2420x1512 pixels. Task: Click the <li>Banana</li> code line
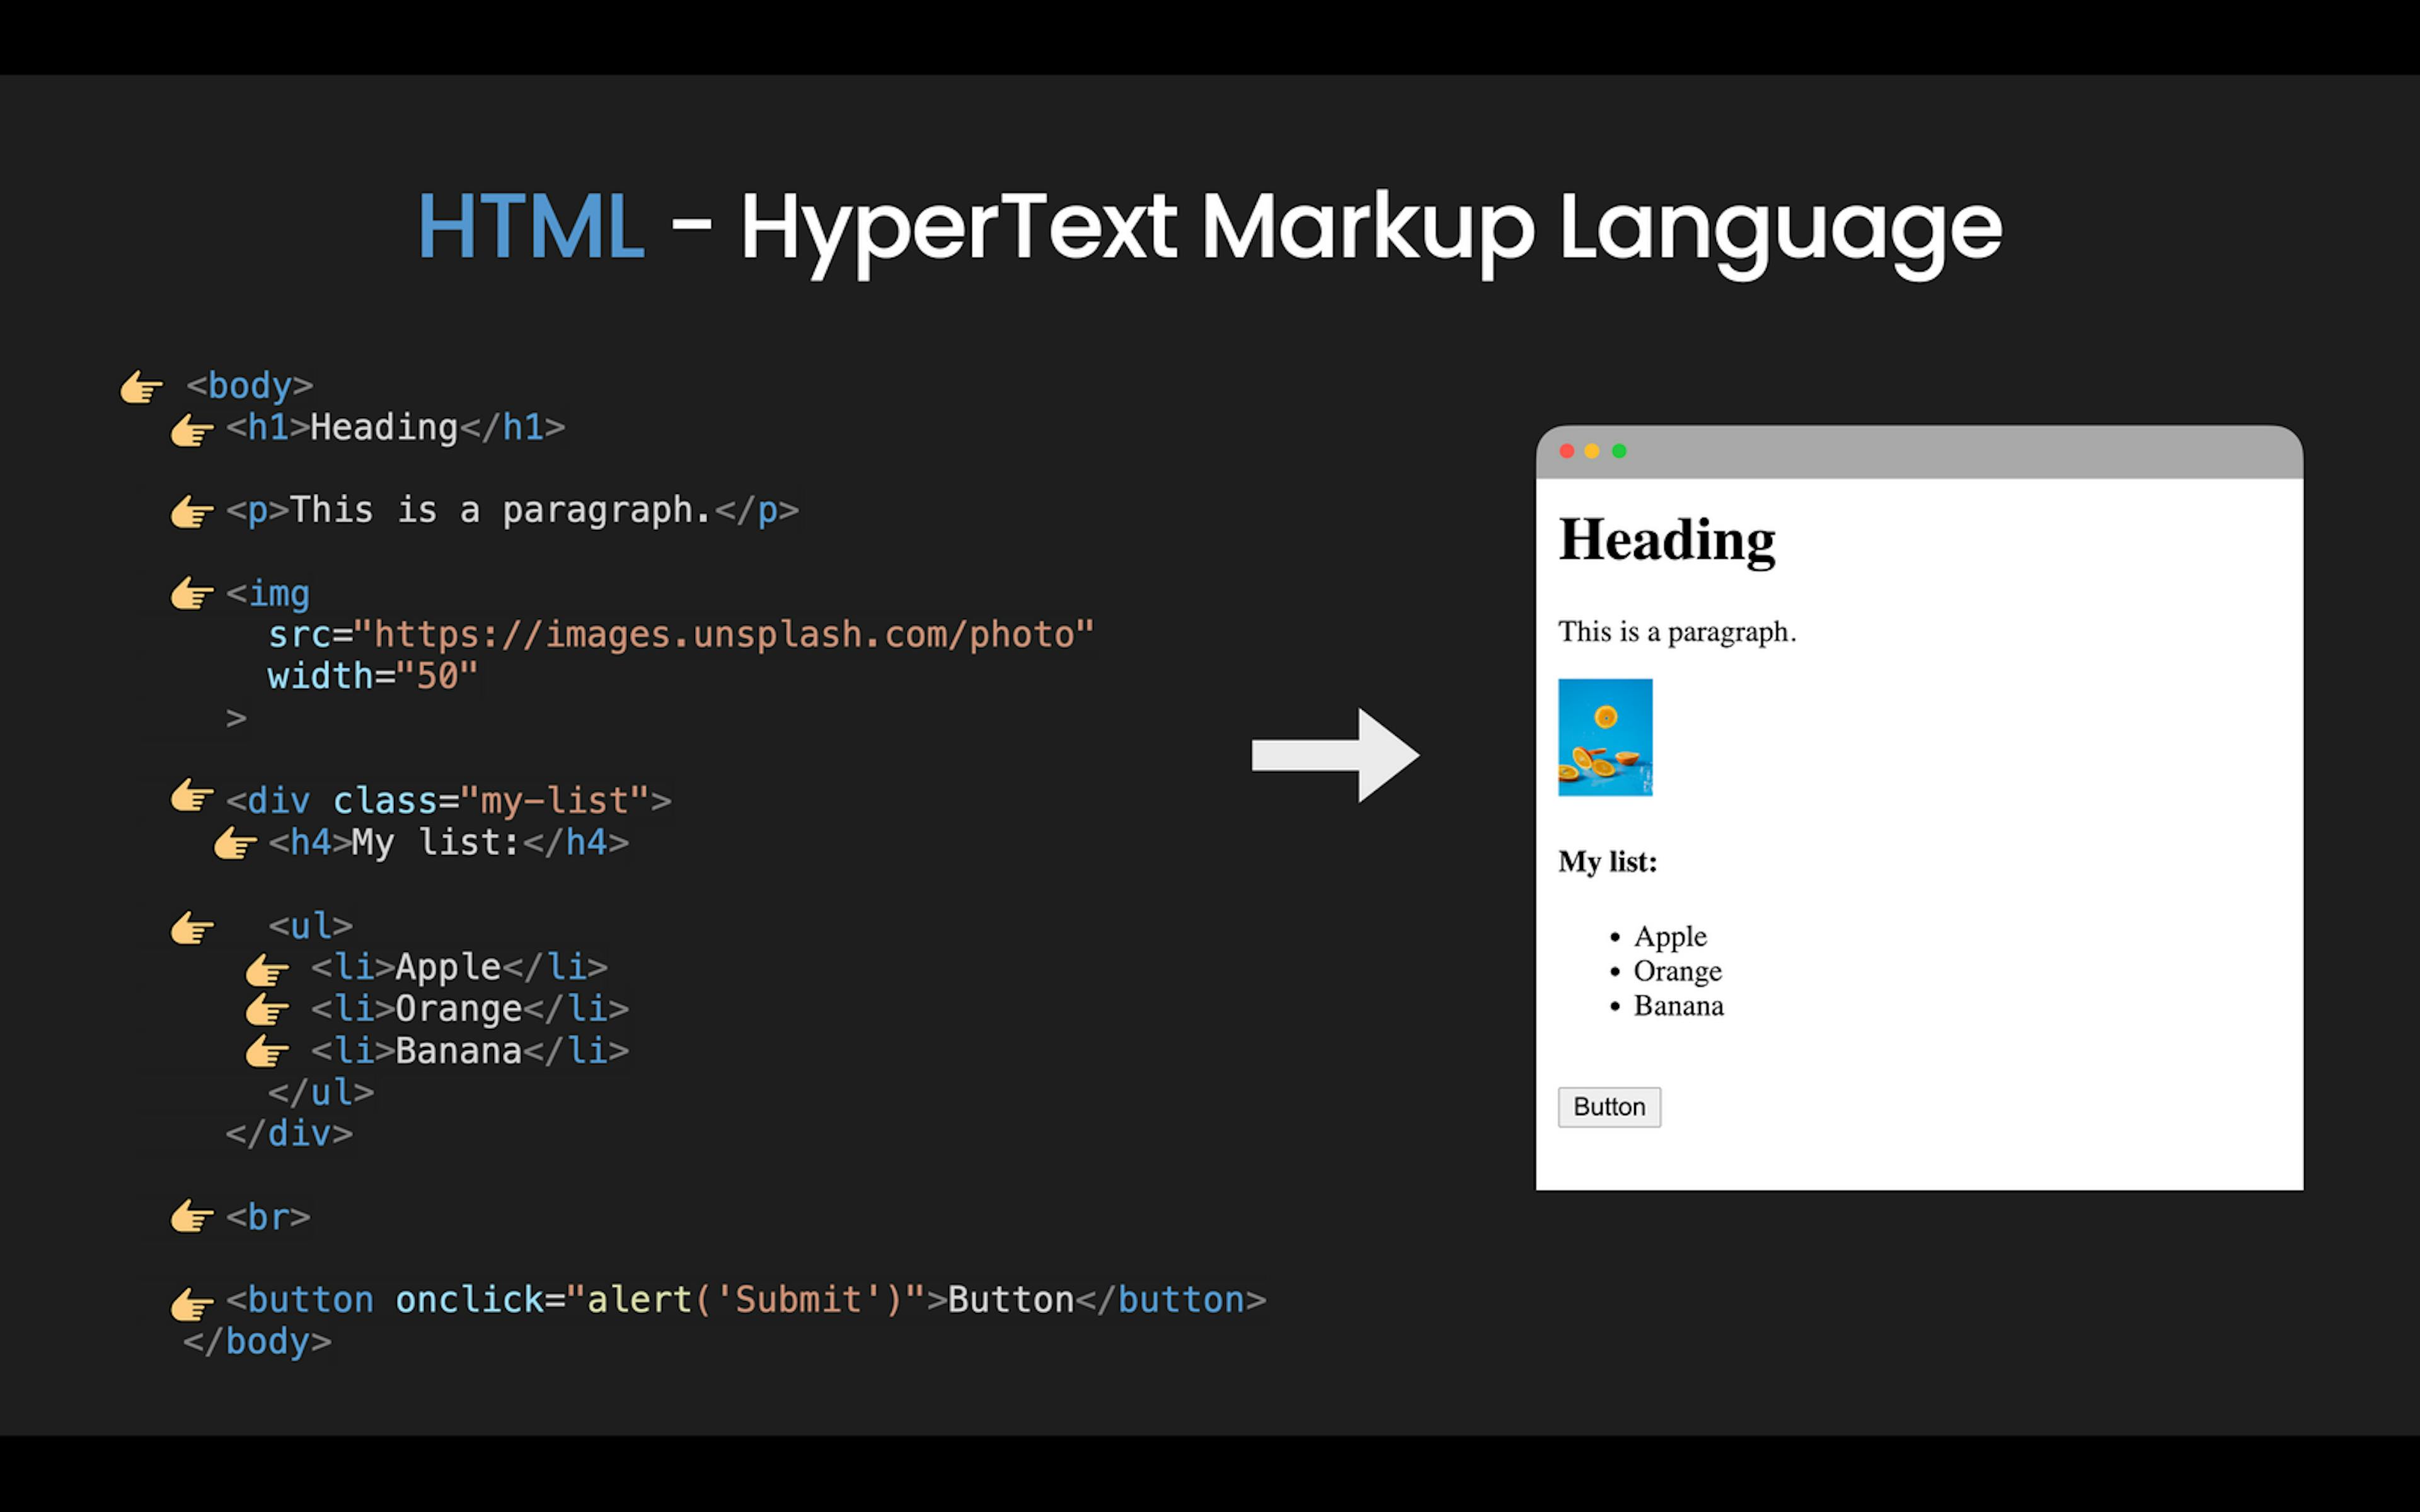pyautogui.click(x=470, y=1051)
